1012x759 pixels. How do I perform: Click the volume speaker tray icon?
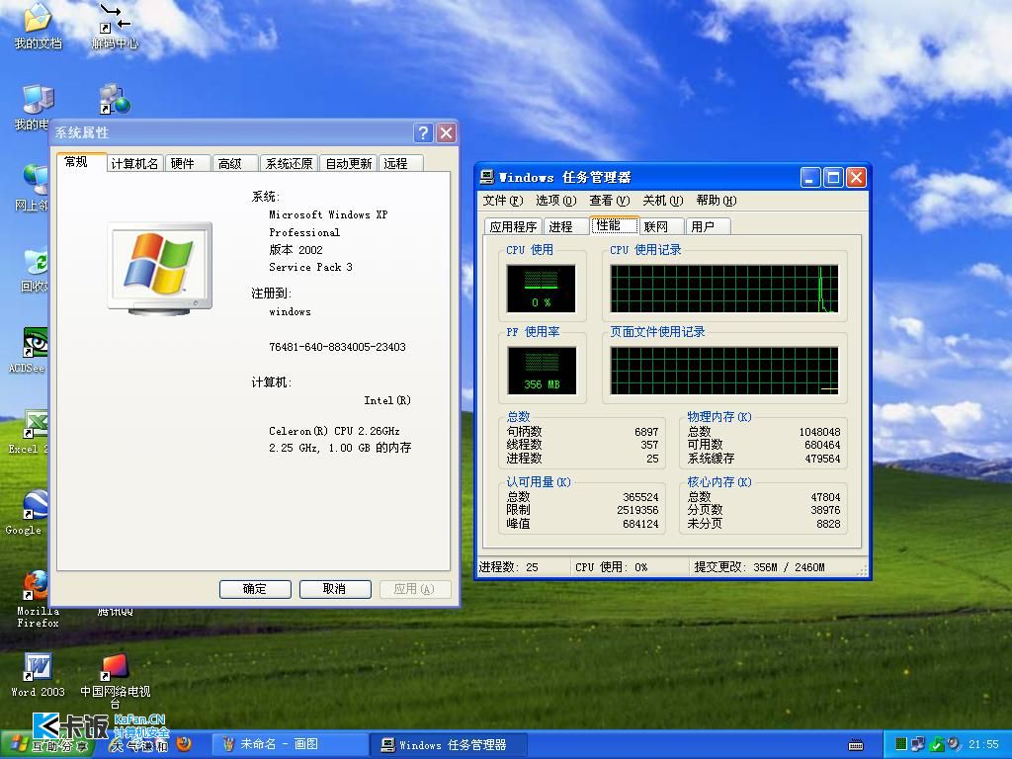tap(954, 744)
